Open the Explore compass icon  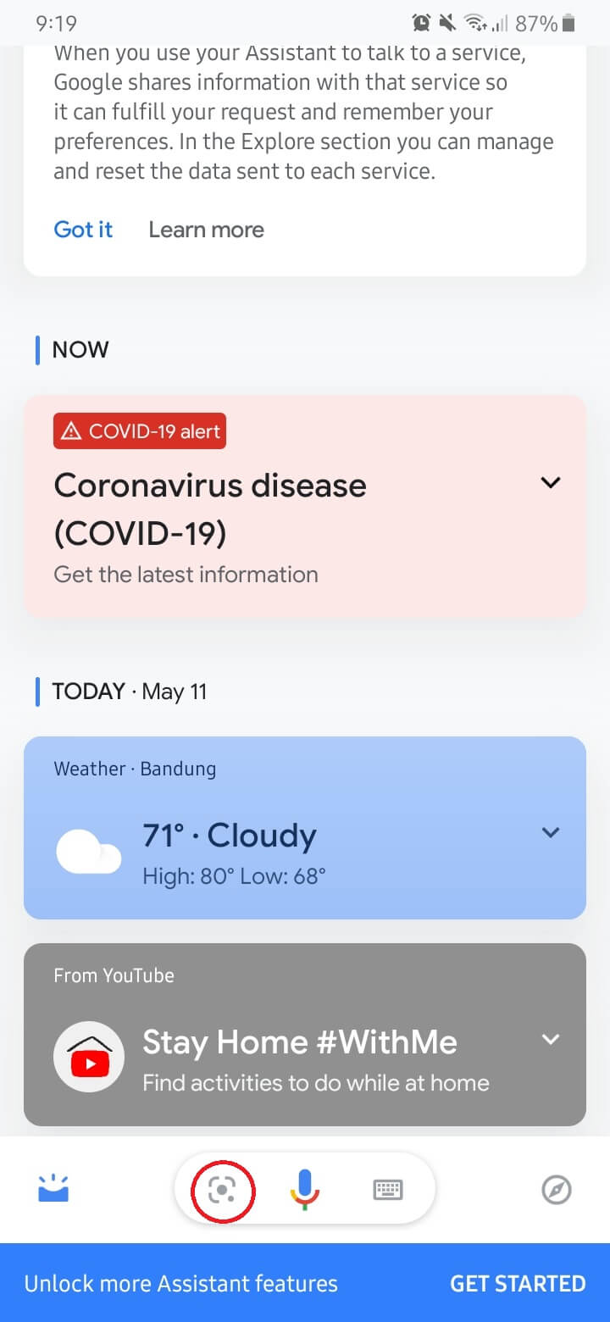[556, 1190]
